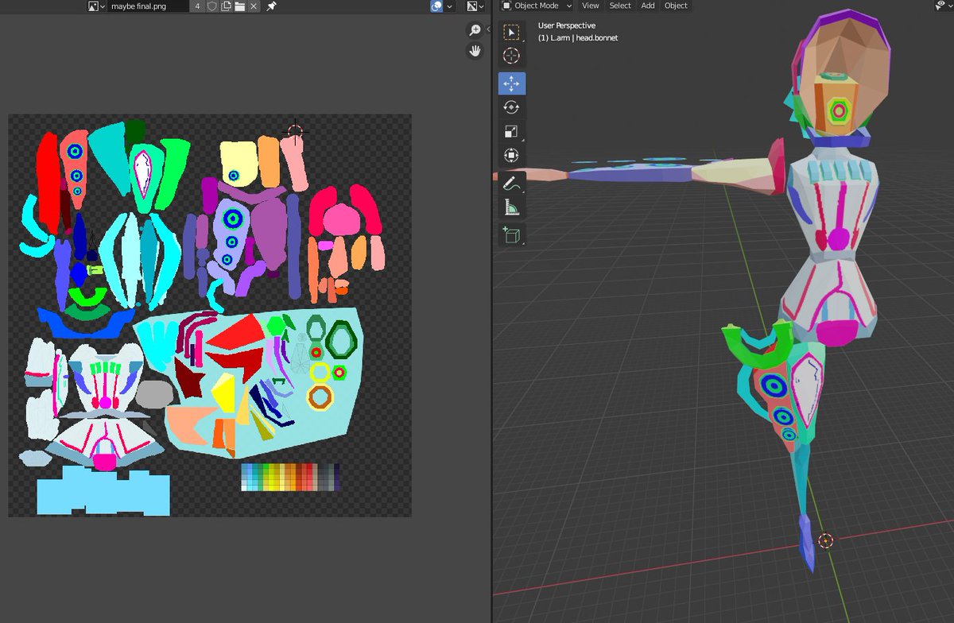
Task: Click image user count 4
Action: [x=197, y=6]
